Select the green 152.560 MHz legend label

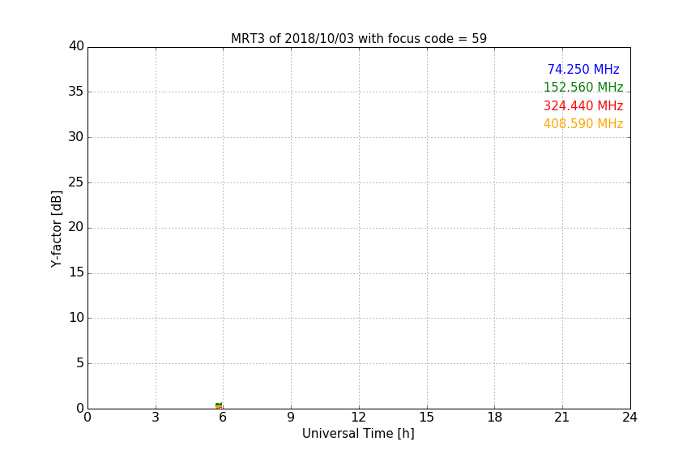tap(583, 87)
